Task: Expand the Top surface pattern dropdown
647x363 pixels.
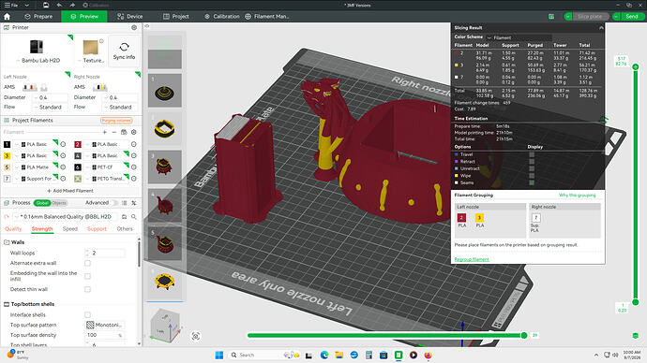Action: pyautogui.click(x=105, y=325)
